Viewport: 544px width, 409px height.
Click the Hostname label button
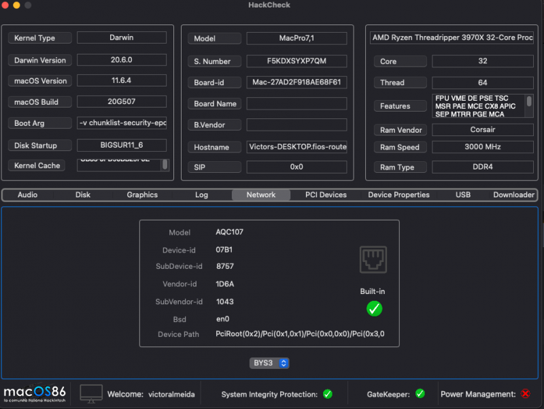tap(214, 147)
